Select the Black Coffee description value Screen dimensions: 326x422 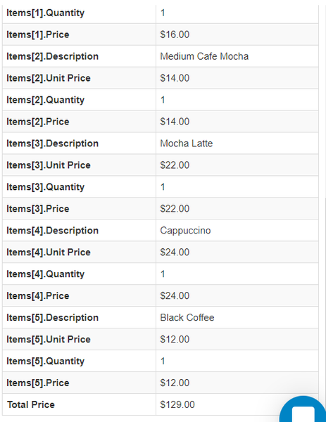pyautogui.click(x=187, y=318)
